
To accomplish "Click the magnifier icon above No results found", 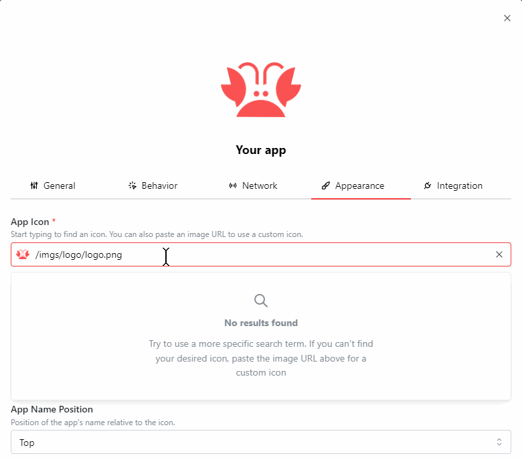I will coord(261,300).
